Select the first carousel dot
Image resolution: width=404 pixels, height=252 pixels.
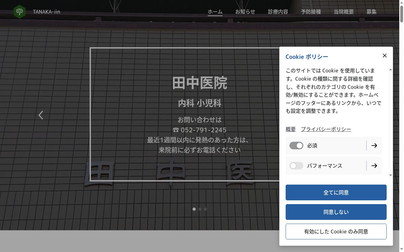tap(194, 209)
